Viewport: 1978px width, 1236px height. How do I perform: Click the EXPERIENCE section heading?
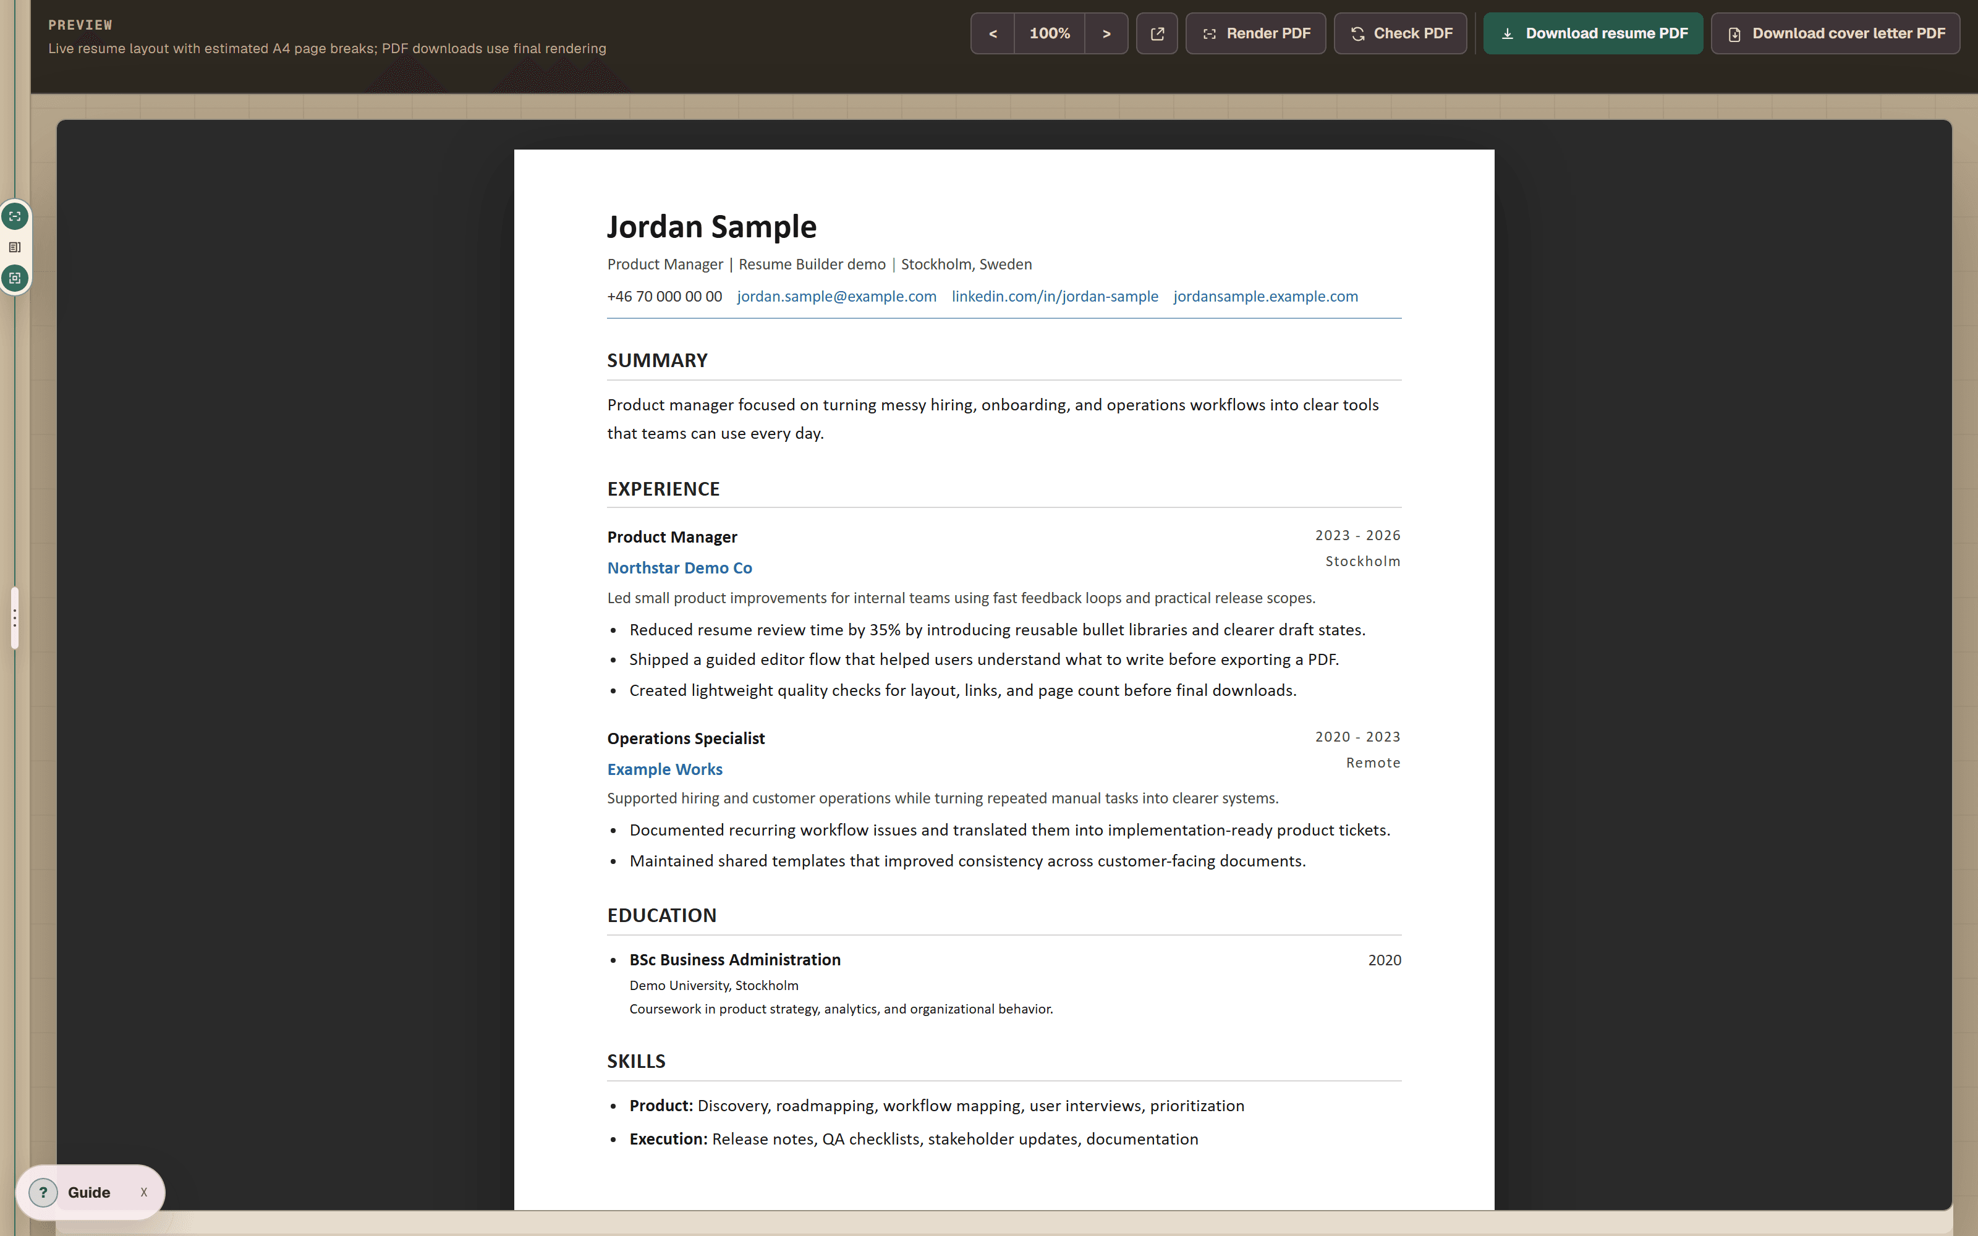[x=663, y=489]
